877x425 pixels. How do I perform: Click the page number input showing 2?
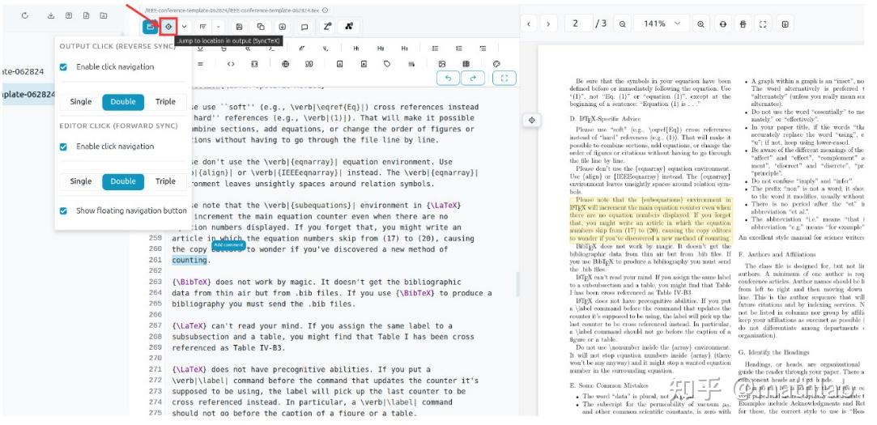coord(577,23)
